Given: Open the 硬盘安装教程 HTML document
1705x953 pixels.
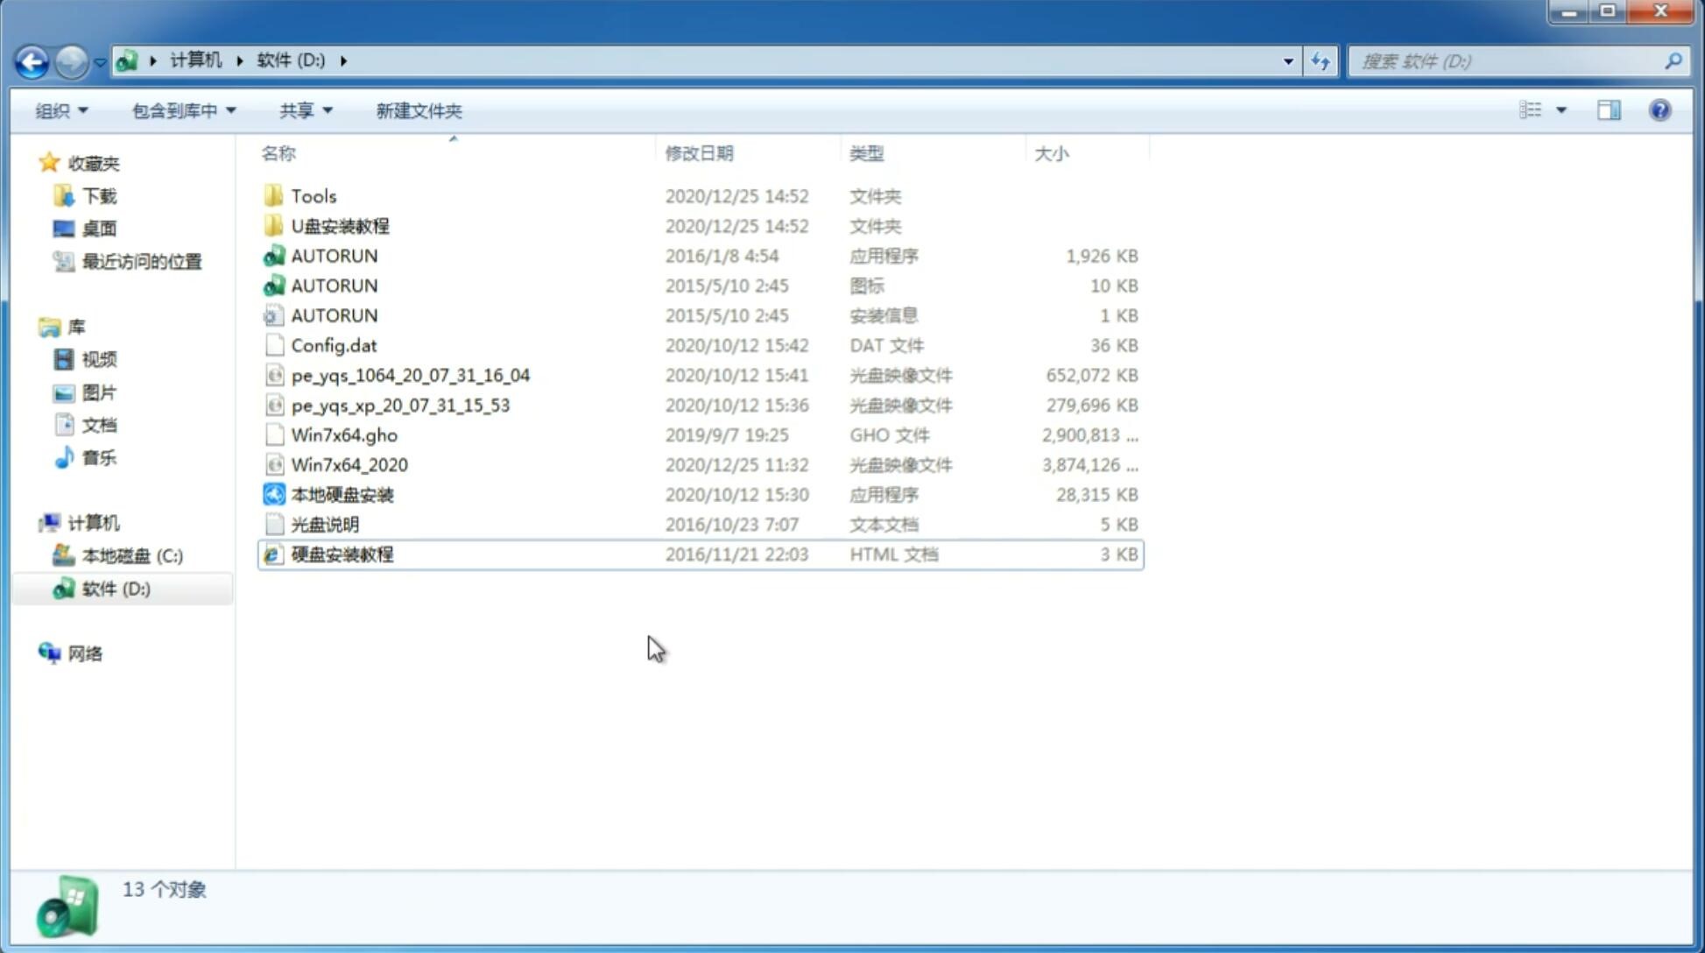Looking at the screenshot, I should 341,554.
